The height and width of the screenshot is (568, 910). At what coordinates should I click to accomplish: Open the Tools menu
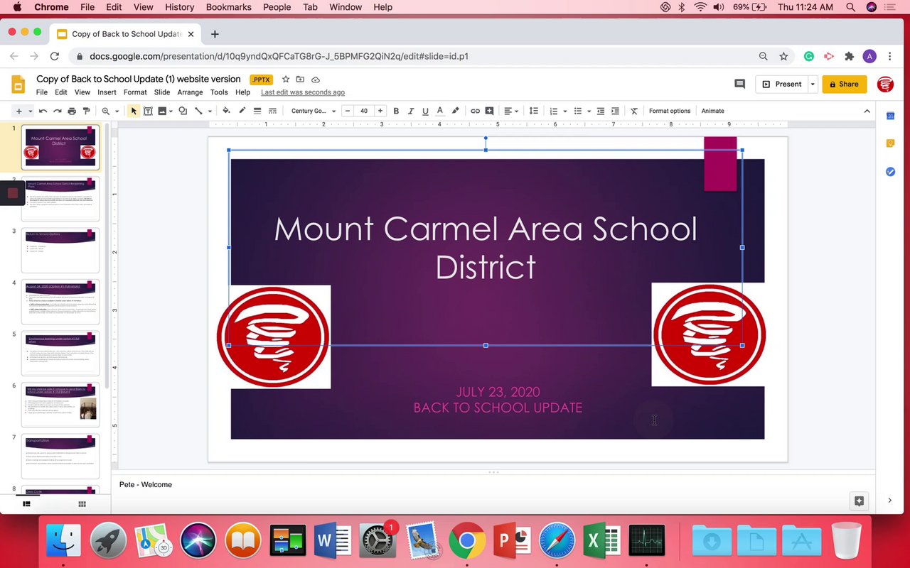(x=219, y=92)
